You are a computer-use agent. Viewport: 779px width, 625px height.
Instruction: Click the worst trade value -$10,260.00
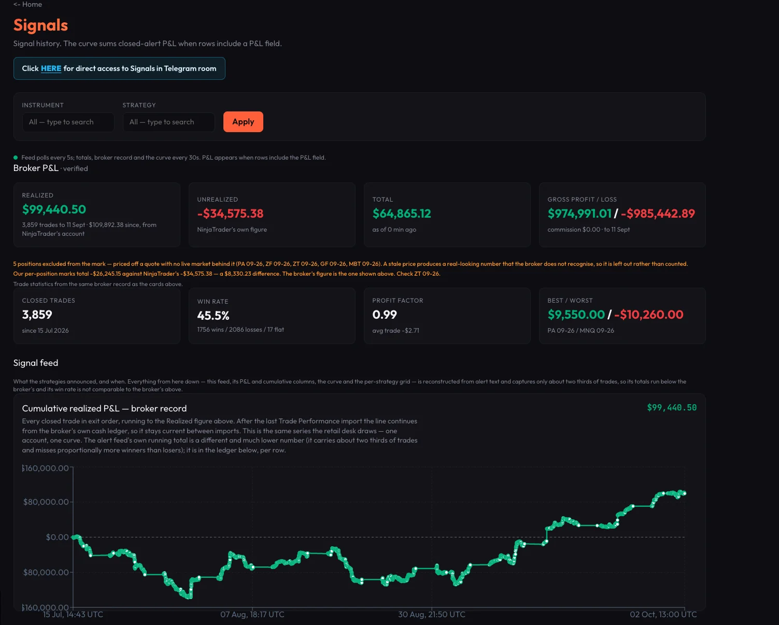click(x=649, y=315)
